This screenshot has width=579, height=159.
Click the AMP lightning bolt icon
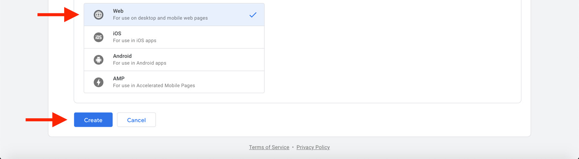99,82
